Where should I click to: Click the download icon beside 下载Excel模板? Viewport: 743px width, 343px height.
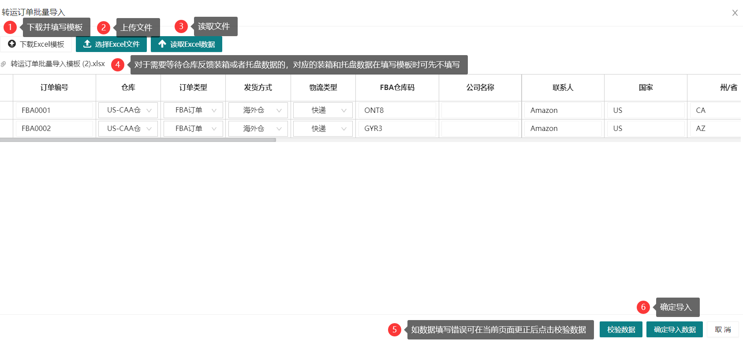click(12, 44)
